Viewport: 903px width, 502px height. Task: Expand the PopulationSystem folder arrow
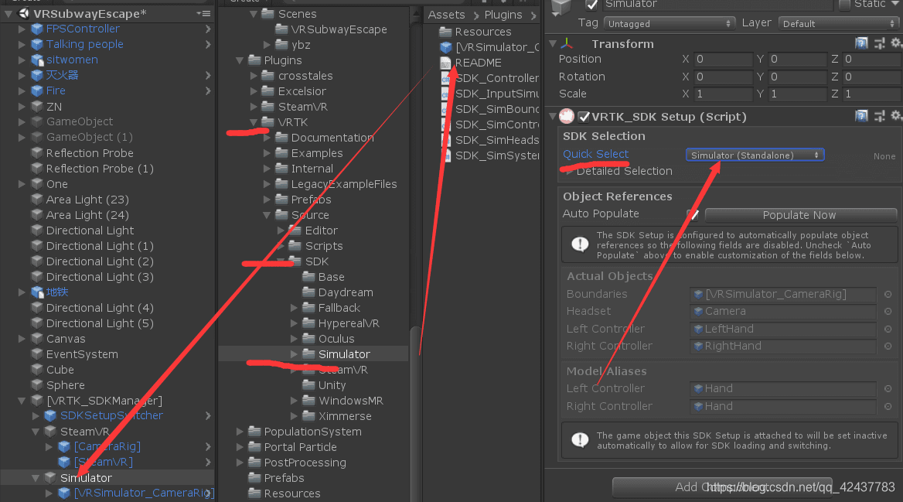pos(240,432)
